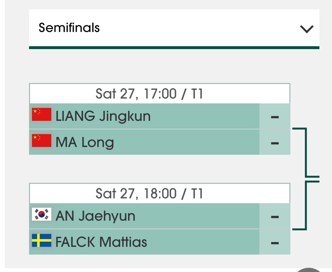Click LIANG Jingkun's score dash cell

[275, 116]
